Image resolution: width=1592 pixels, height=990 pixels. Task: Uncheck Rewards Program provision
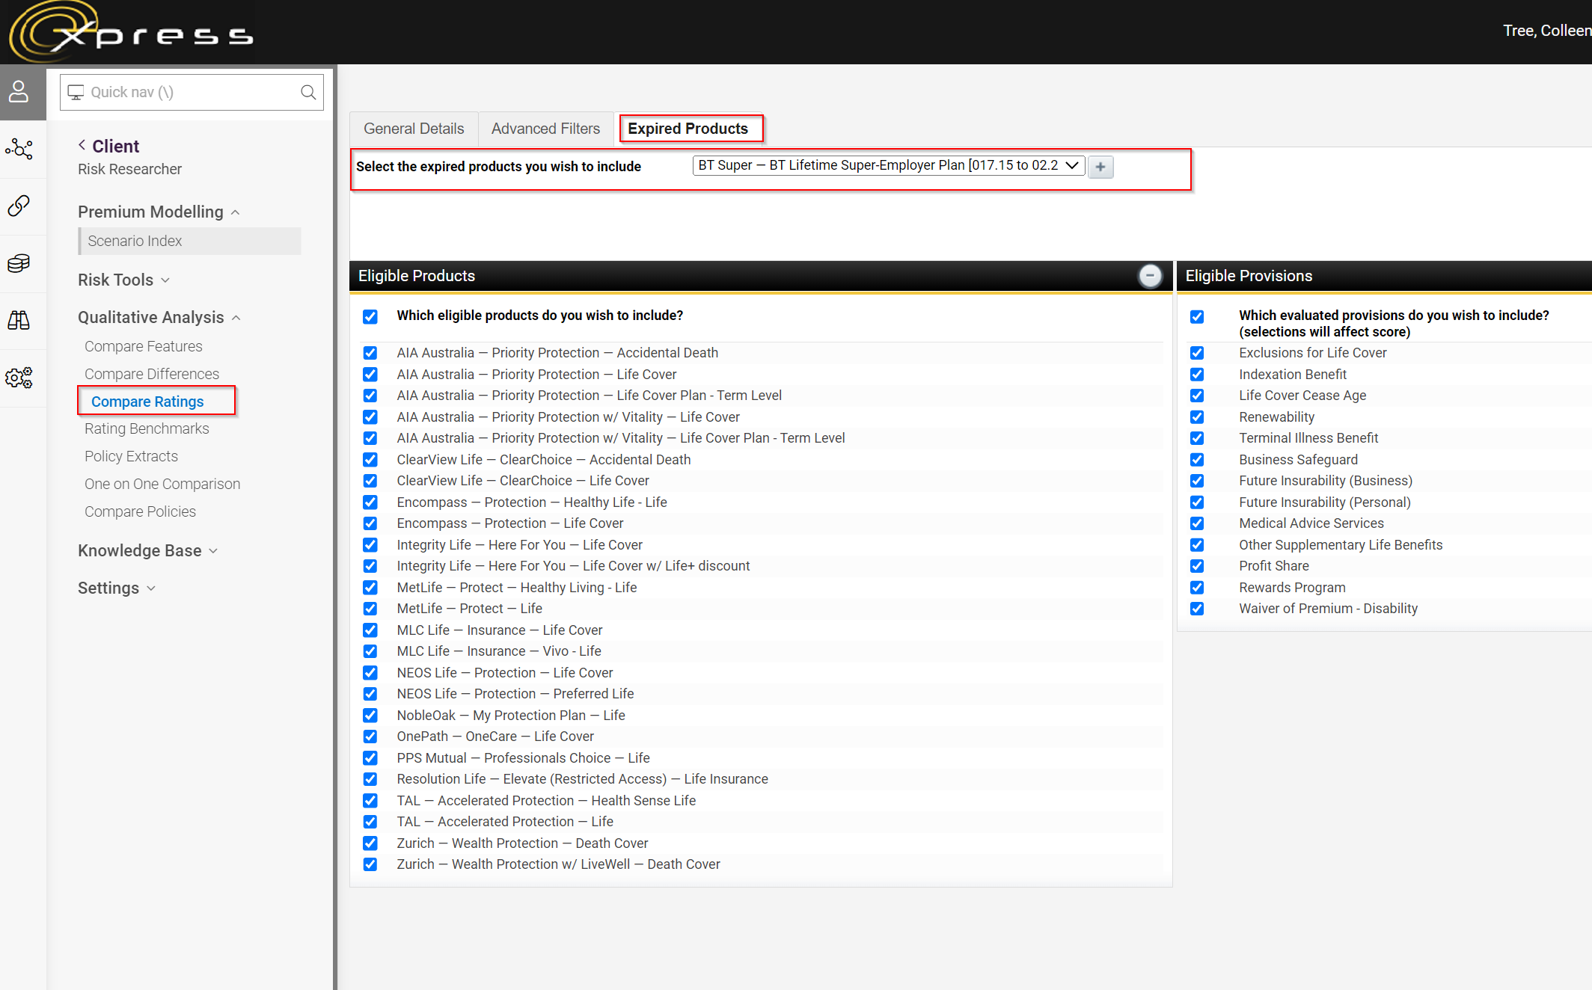pos(1197,588)
